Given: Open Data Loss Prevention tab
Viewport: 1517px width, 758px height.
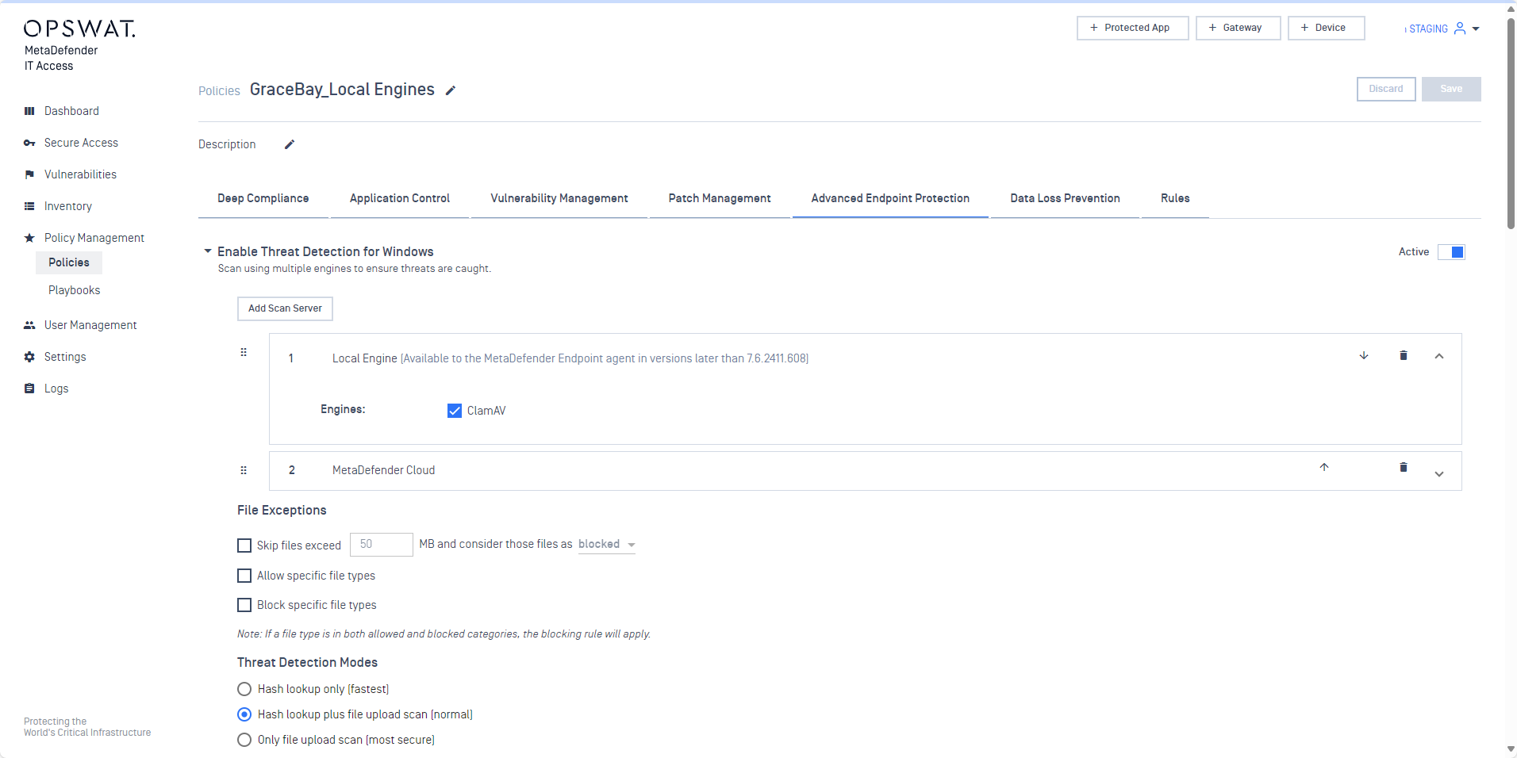Looking at the screenshot, I should 1065,198.
